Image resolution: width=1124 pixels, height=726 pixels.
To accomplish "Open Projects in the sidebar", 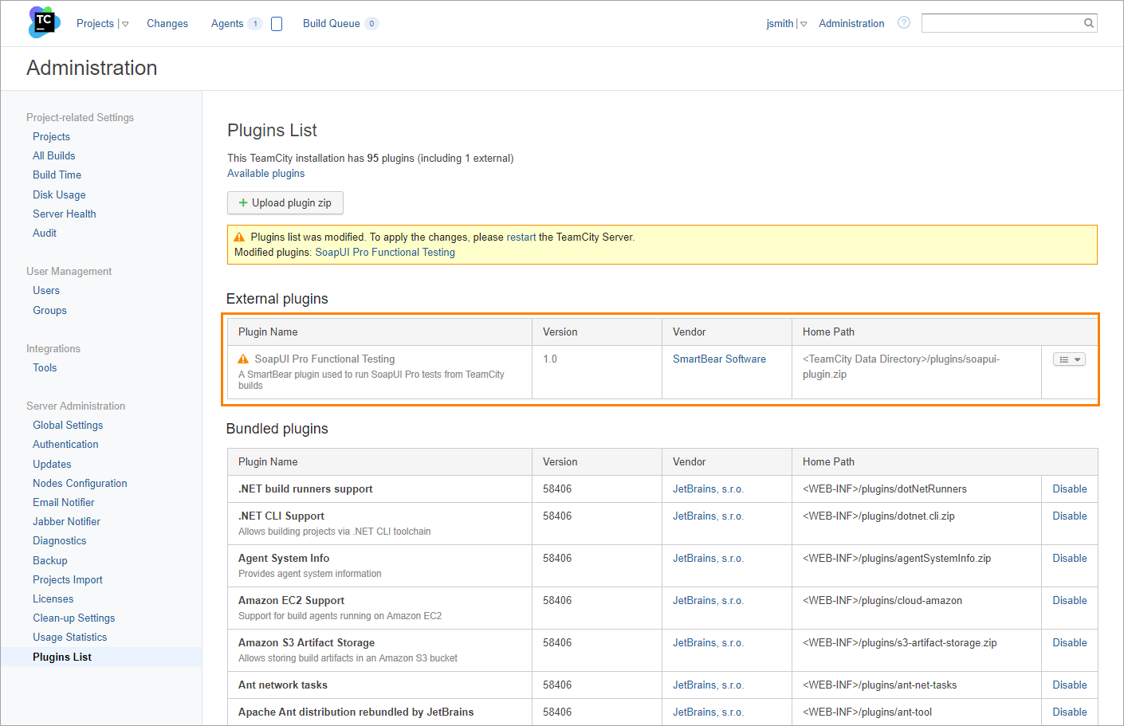I will click(x=51, y=136).
